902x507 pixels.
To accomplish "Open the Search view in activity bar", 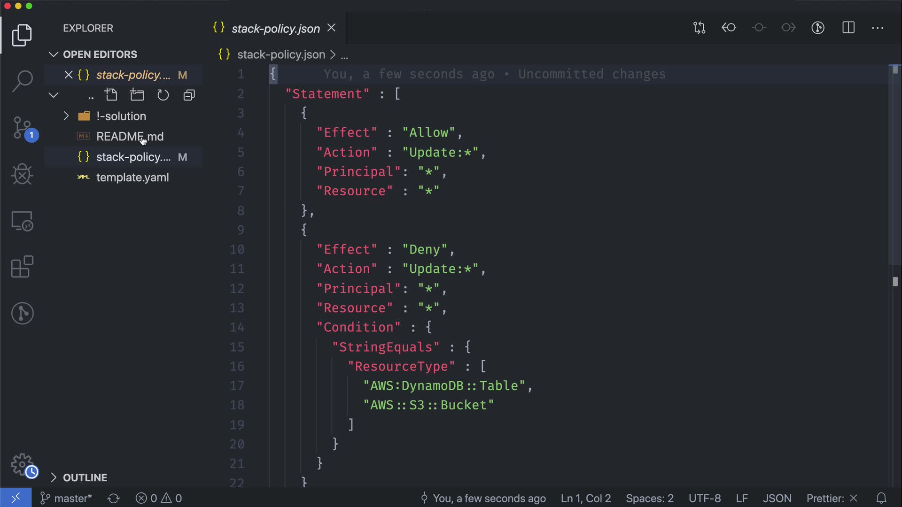I will pyautogui.click(x=22, y=81).
